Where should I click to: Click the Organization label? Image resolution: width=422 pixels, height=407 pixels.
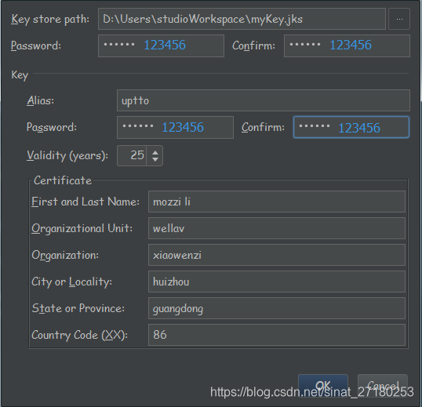click(x=65, y=256)
